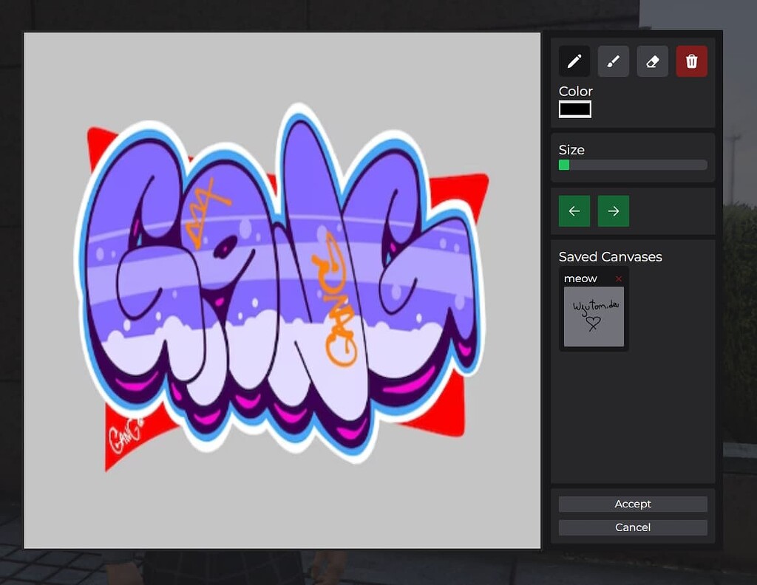This screenshot has width=757, height=585.
Task: Click the Saved Canvases panel heading
Action: (x=611, y=256)
